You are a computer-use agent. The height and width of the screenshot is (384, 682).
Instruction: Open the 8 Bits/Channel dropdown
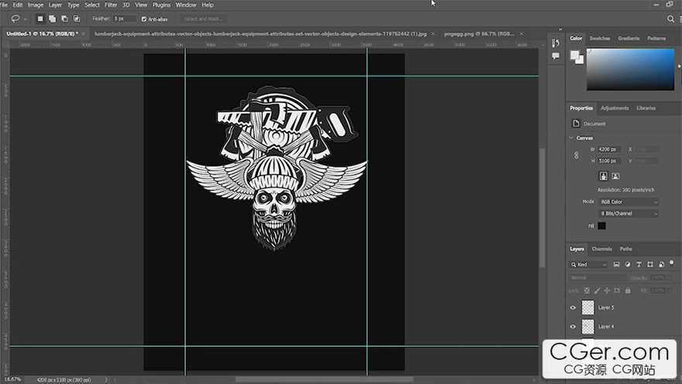pyautogui.click(x=629, y=213)
